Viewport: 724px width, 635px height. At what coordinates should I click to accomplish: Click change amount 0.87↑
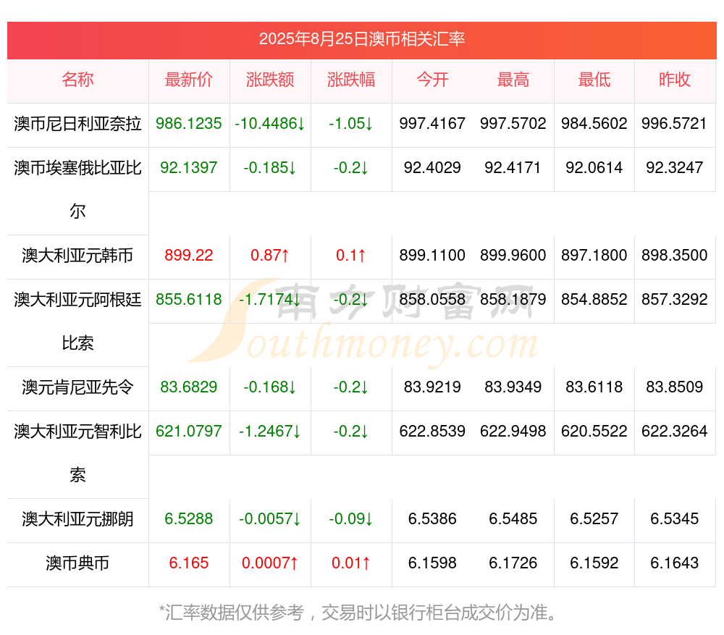(270, 256)
